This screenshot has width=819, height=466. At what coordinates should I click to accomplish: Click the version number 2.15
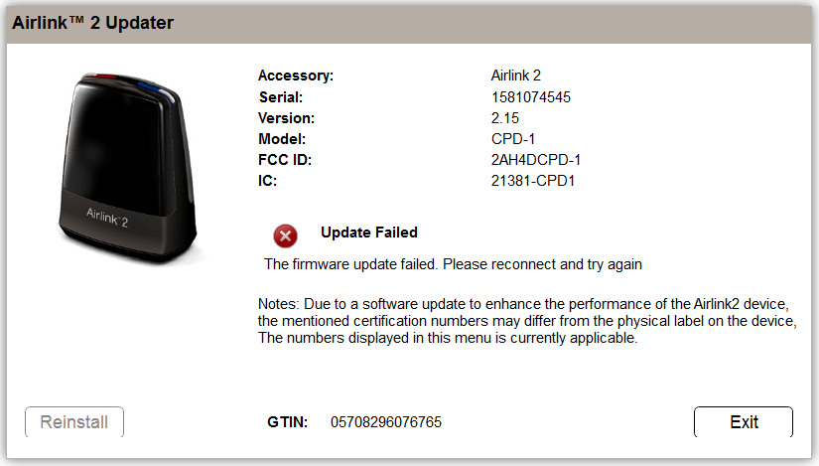[504, 118]
